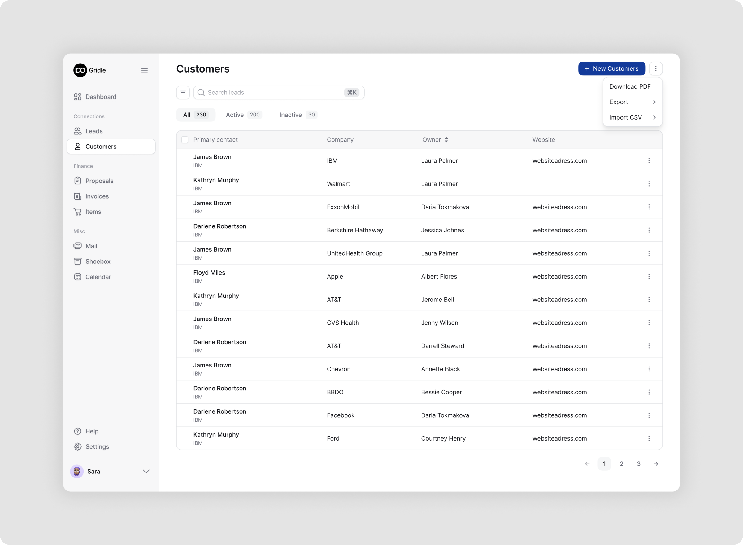Click the Website column header
Image resolution: width=743 pixels, height=545 pixels.
(544, 140)
